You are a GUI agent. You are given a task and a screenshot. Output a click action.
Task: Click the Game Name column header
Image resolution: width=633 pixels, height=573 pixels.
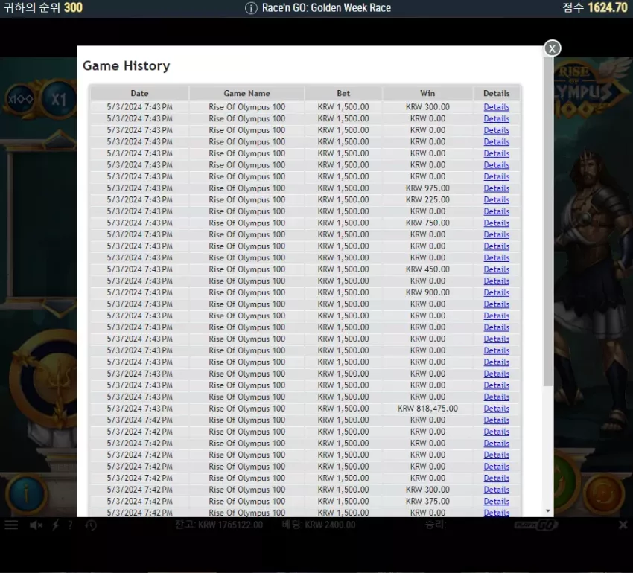click(246, 93)
